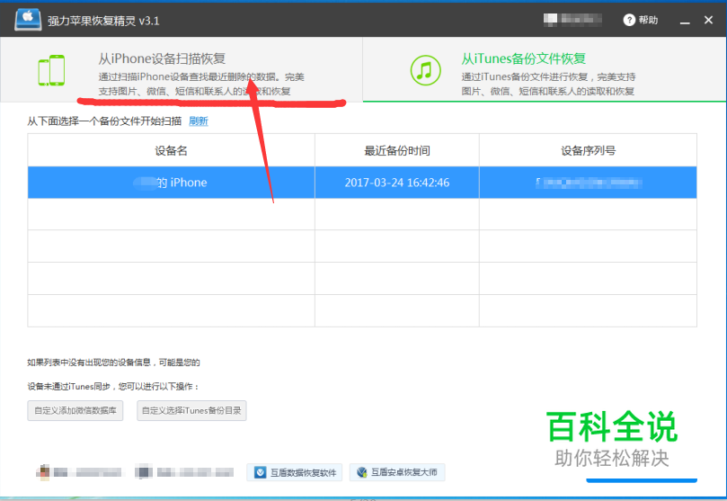
Task: Click the blurred account name in title bar
Action: (x=572, y=20)
